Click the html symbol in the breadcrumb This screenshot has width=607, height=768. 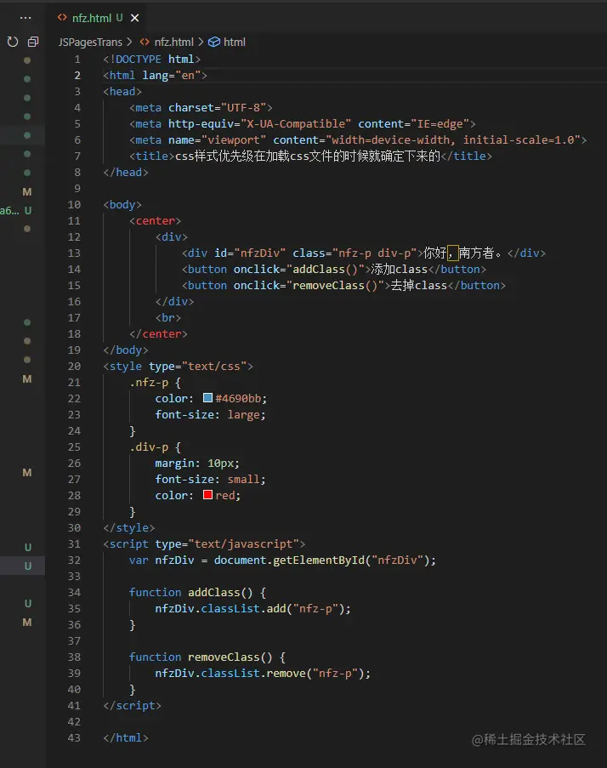tap(235, 43)
